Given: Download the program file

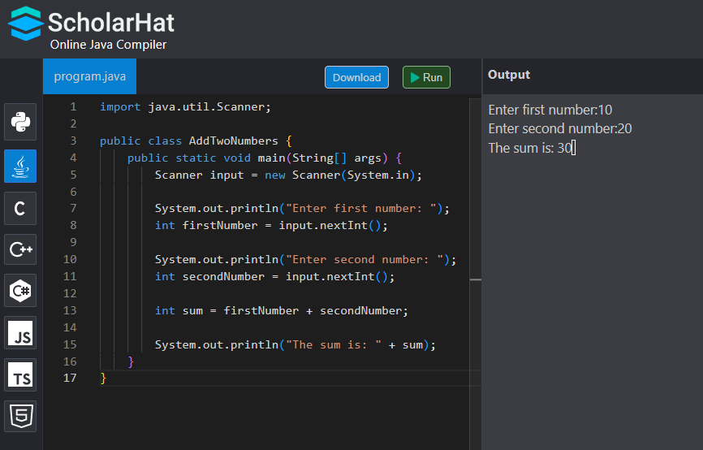Looking at the screenshot, I should pos(356,77).
